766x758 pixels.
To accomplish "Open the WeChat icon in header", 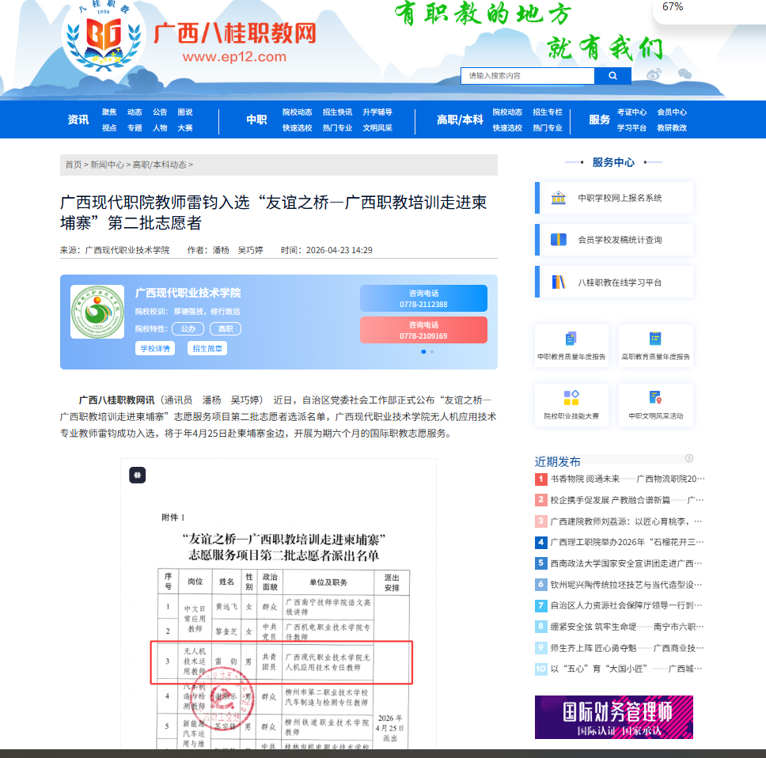I will [685, 74].
